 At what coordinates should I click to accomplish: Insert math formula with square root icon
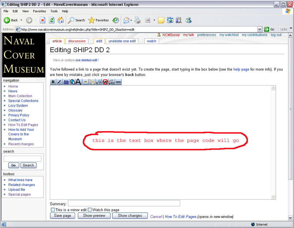(99, 82)
